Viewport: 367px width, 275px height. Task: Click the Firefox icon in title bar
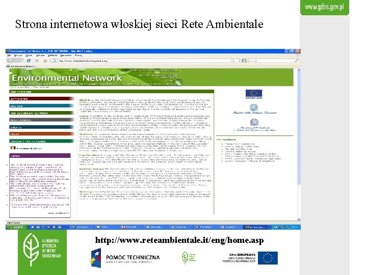tap(8, 51)
